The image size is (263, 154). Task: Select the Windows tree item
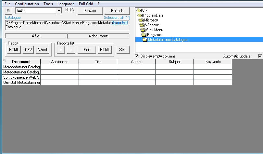point(152,25)
